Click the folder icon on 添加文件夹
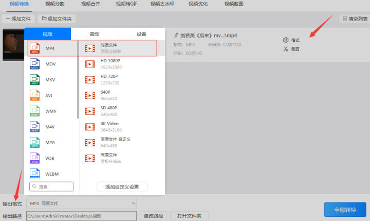This screenshot has height=221, width=370. point(44,18)
